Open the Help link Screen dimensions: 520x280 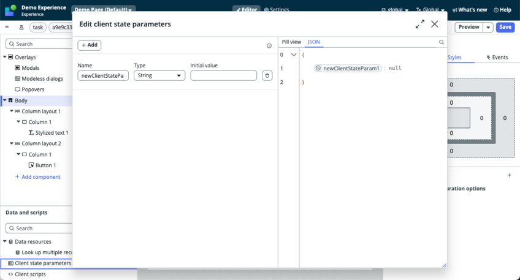pyautogui.click(x=502, y=10)
